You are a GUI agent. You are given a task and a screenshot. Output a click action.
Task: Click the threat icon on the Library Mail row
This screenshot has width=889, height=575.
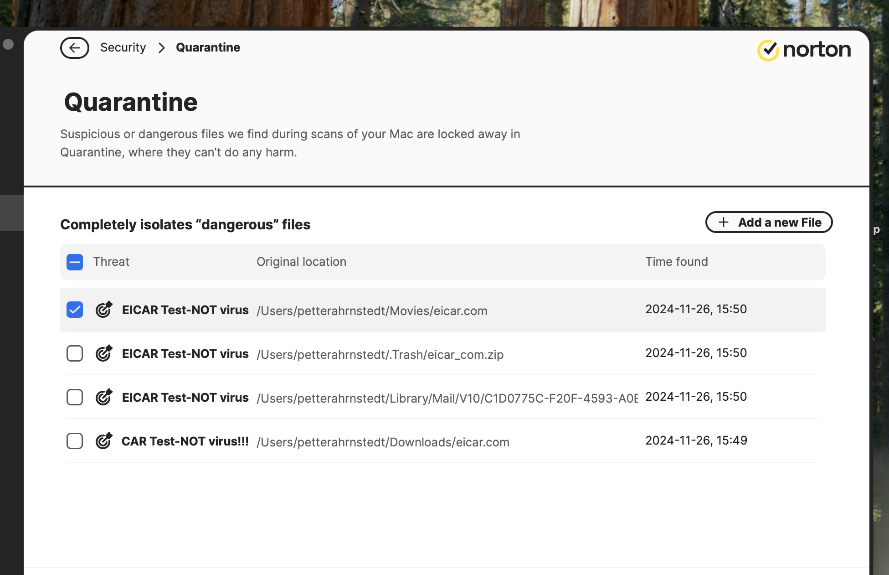(103, 397)
